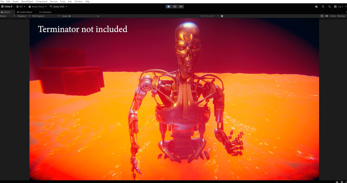Click the Scale slider handle

pos(69,16)
